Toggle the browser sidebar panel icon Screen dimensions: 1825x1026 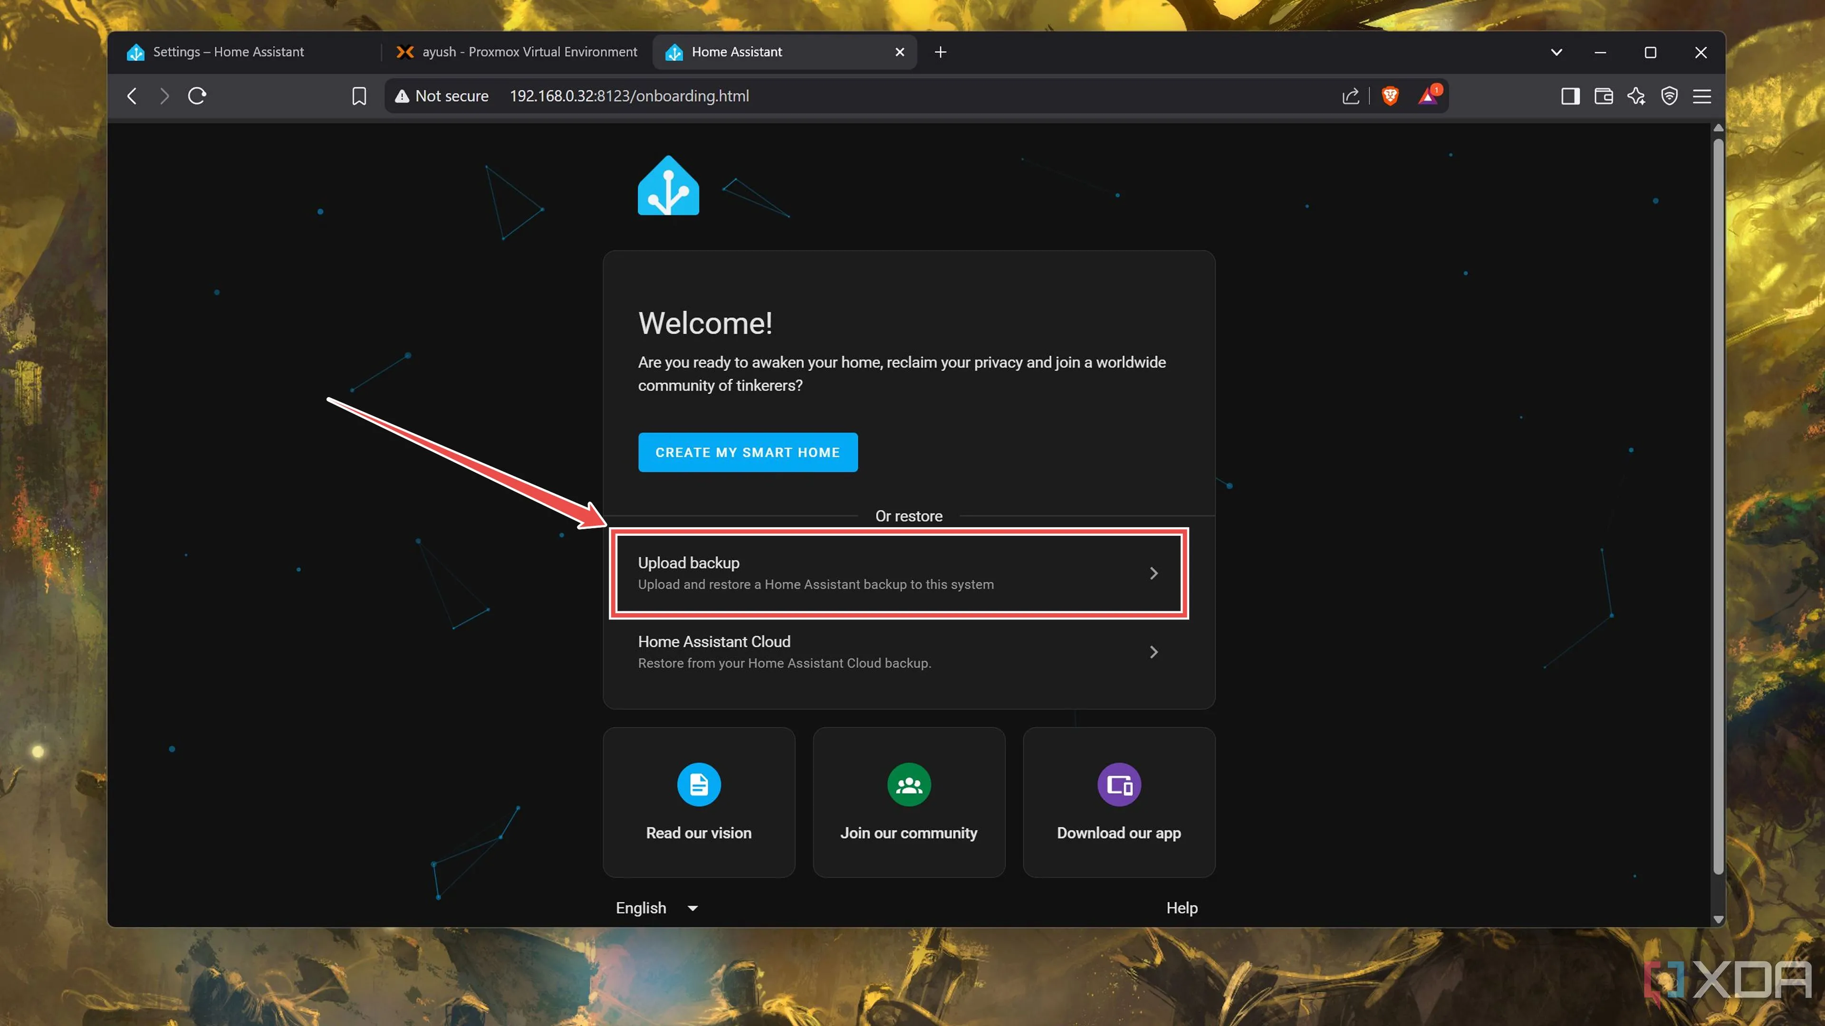[x=1570, y=95]
